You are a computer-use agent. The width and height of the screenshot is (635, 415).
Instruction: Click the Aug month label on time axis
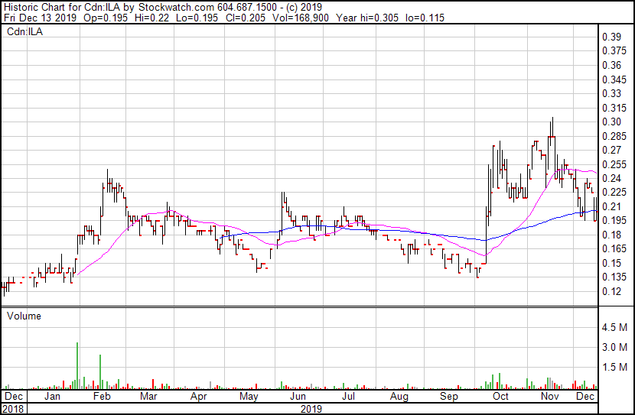click(399, 397)
